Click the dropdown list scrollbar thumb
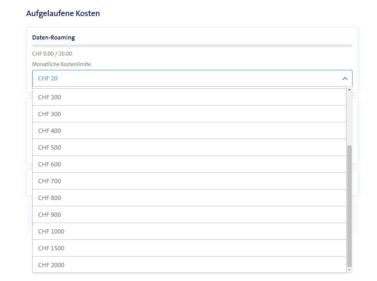 (349, 206)
